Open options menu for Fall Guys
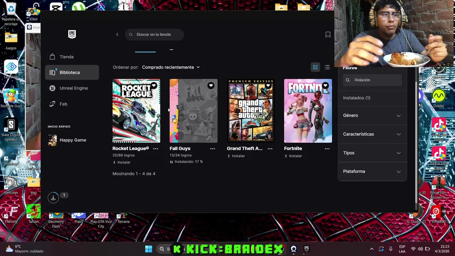Image resolution: width=455 pixels, height=256 pixels. pos(213,149)
